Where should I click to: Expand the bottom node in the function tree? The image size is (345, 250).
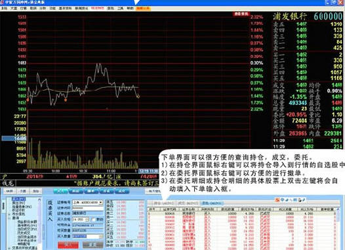click(x=9, y=248)
